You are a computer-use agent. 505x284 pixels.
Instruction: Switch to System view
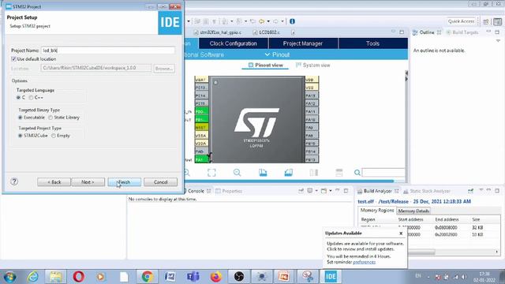[x=313, y=65]
